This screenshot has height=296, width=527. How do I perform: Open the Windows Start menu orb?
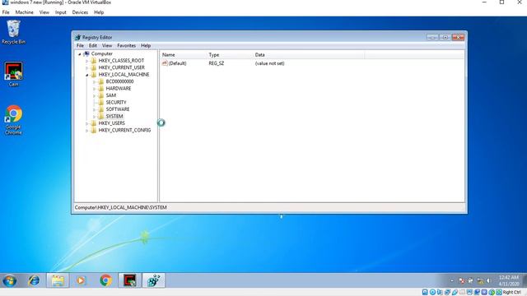9,280
